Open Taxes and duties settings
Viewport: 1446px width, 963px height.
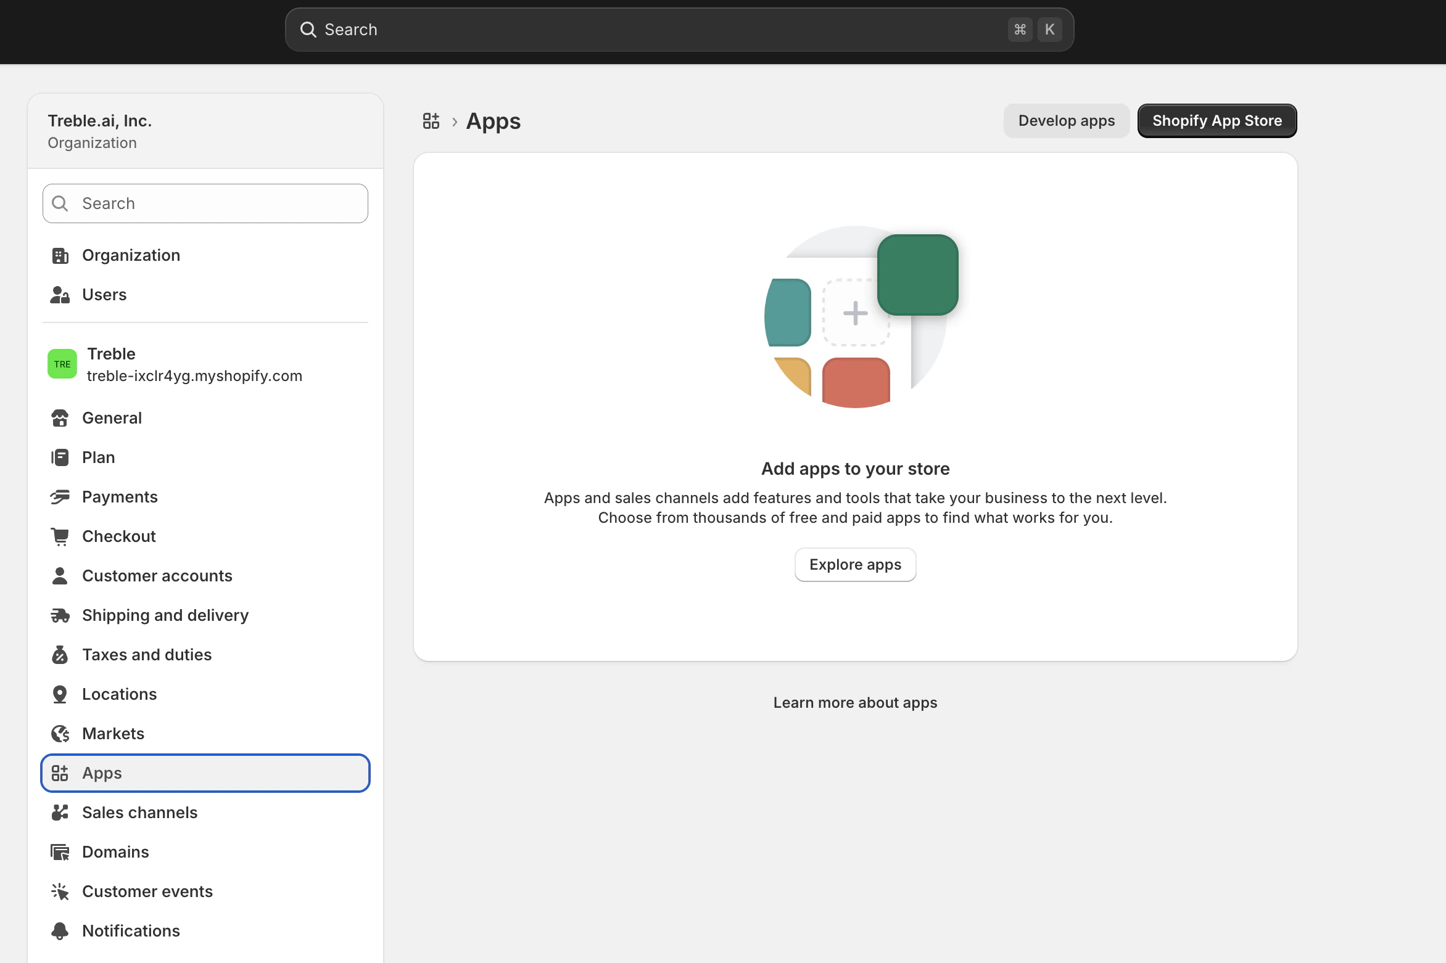pos(205,655)
